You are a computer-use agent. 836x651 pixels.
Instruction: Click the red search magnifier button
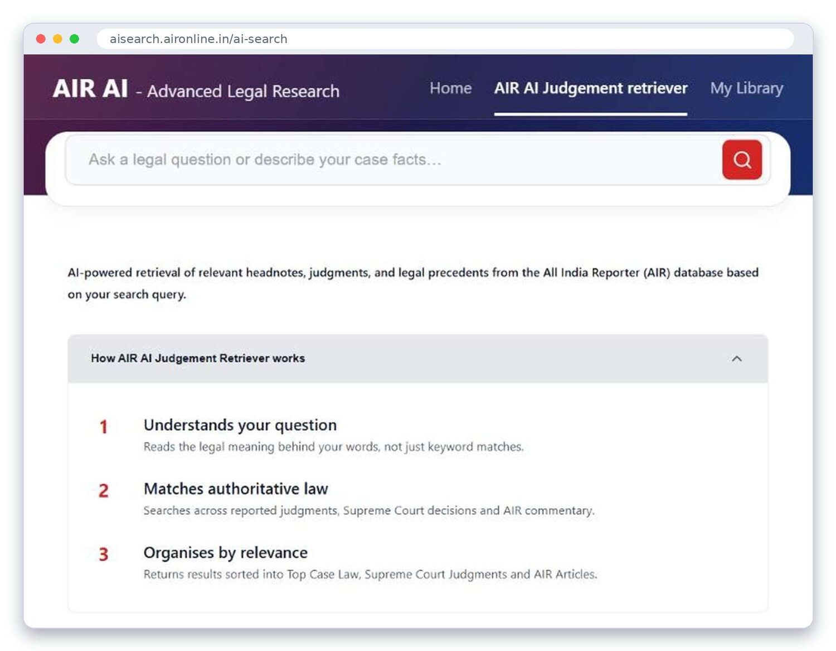point(742,160)
